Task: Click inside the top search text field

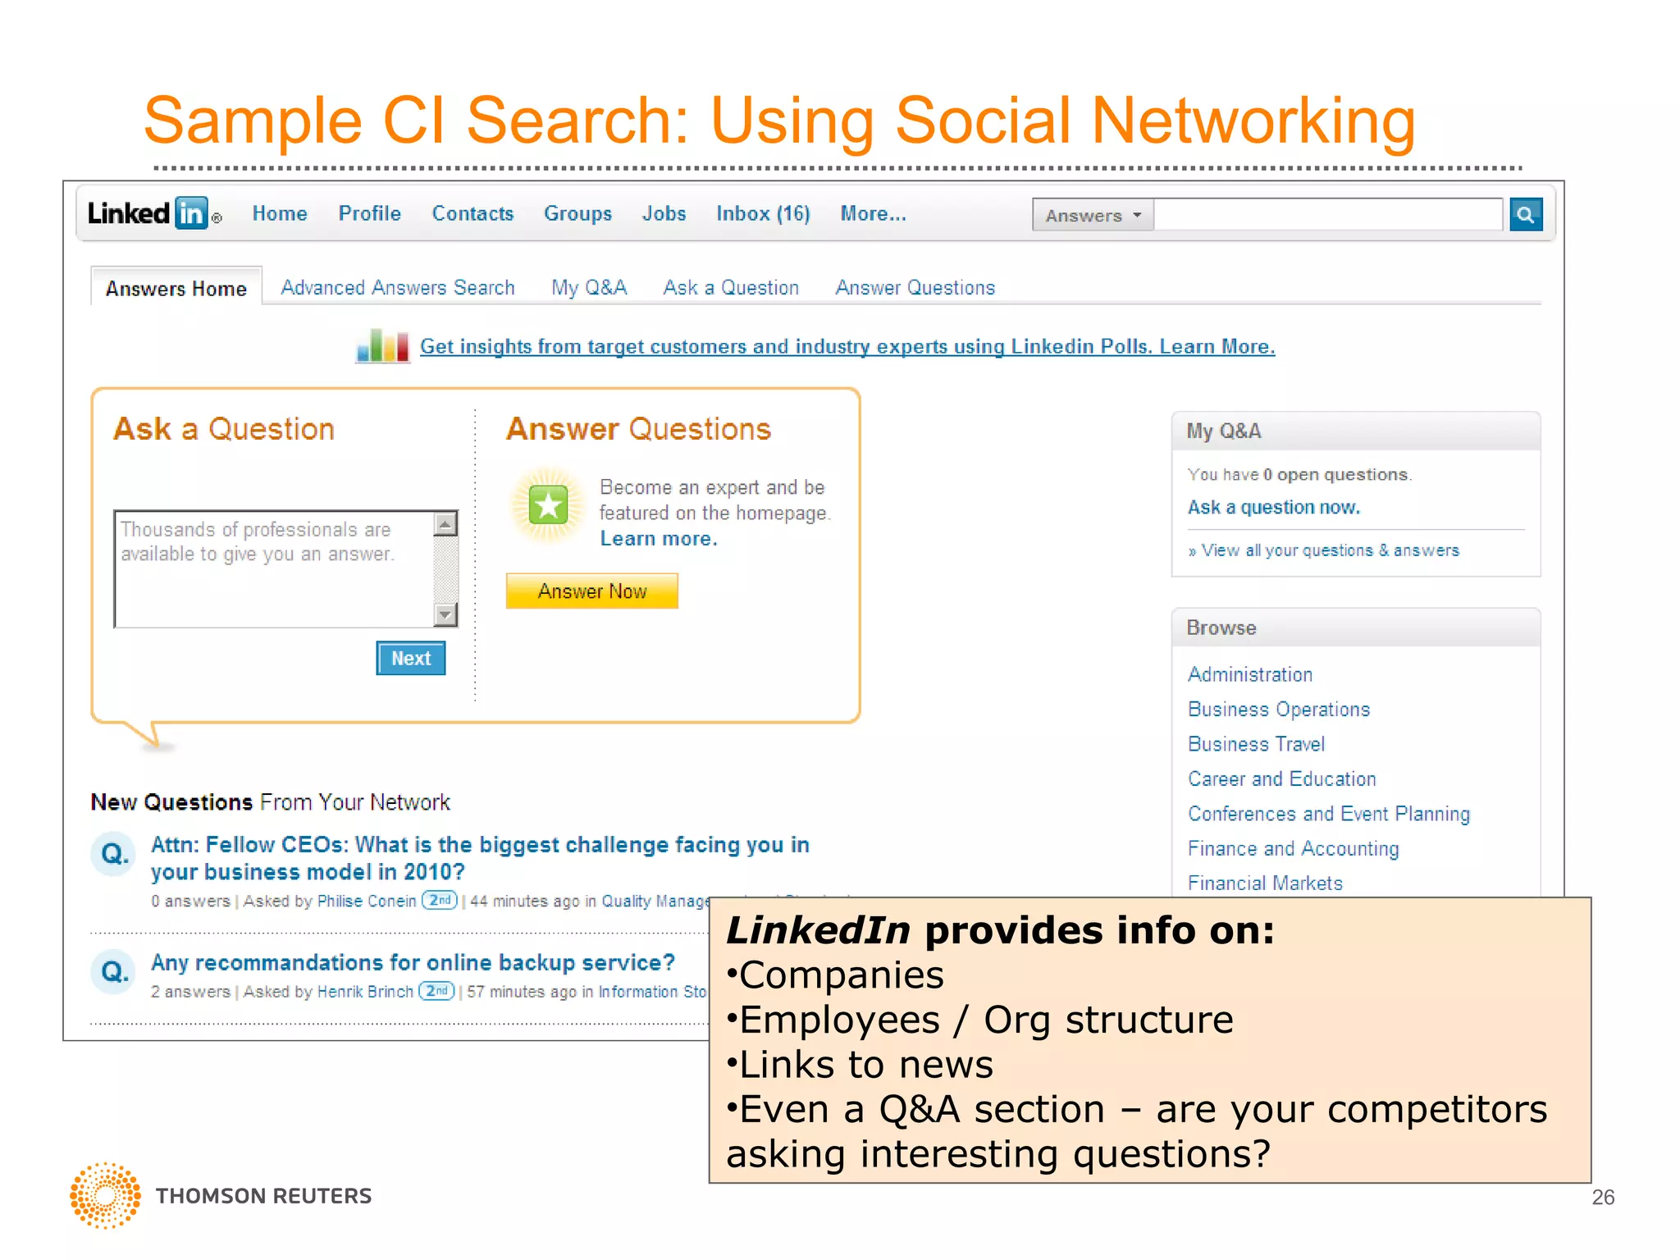Action: [1328, 214]
